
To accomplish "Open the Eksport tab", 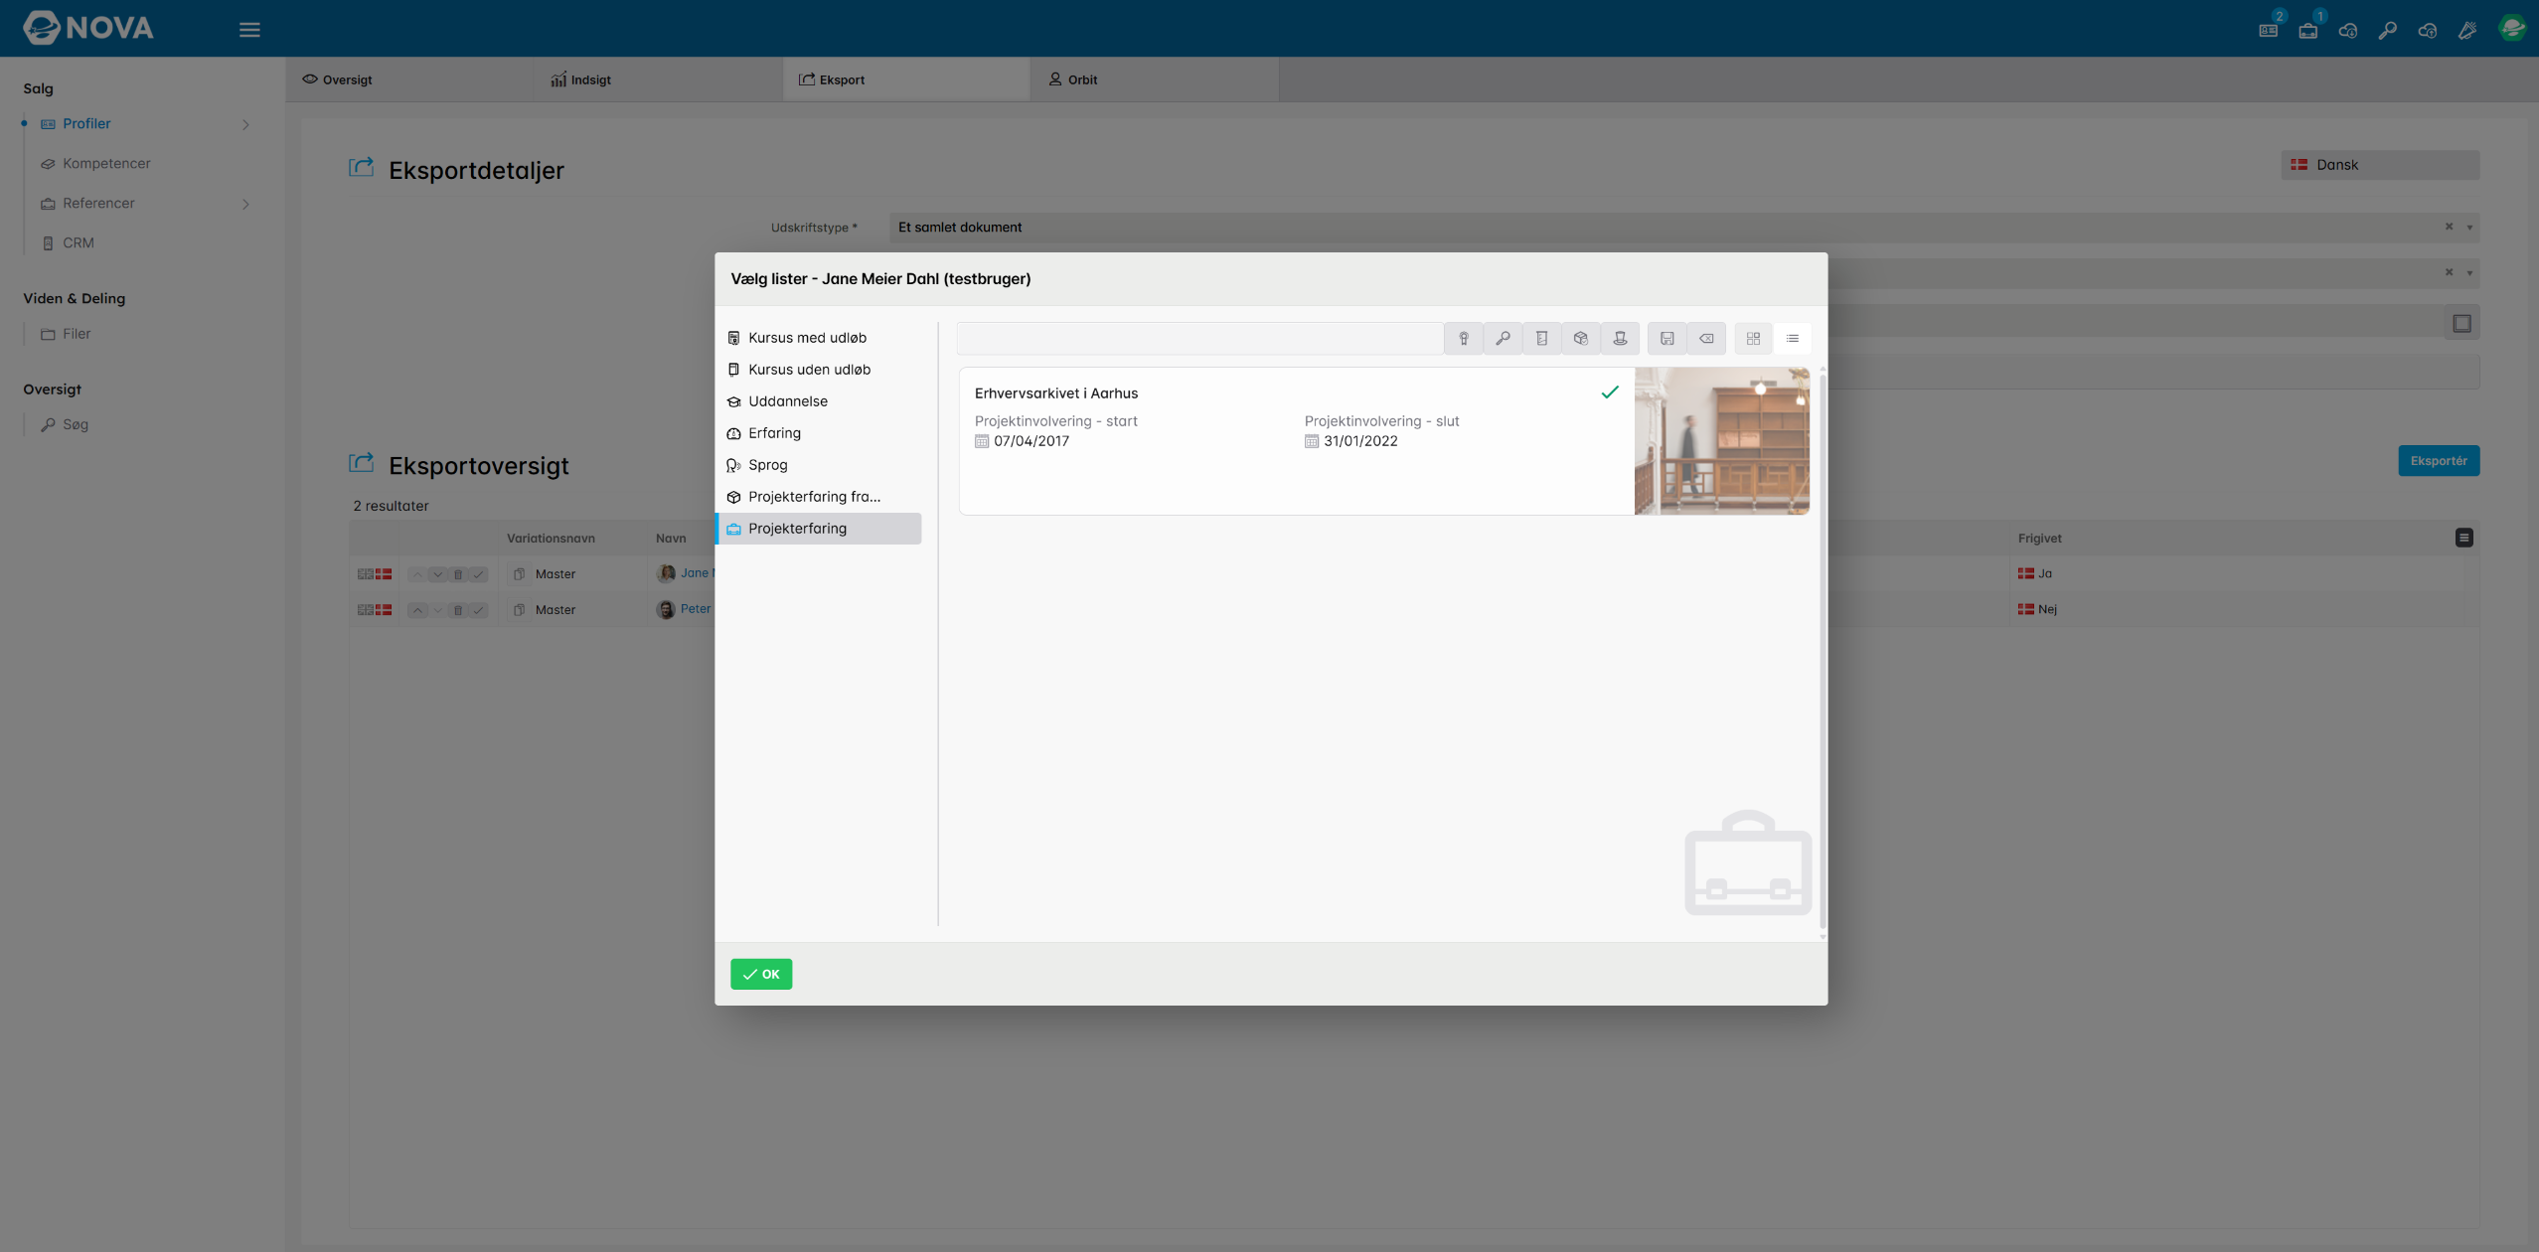I will (907, 79).
